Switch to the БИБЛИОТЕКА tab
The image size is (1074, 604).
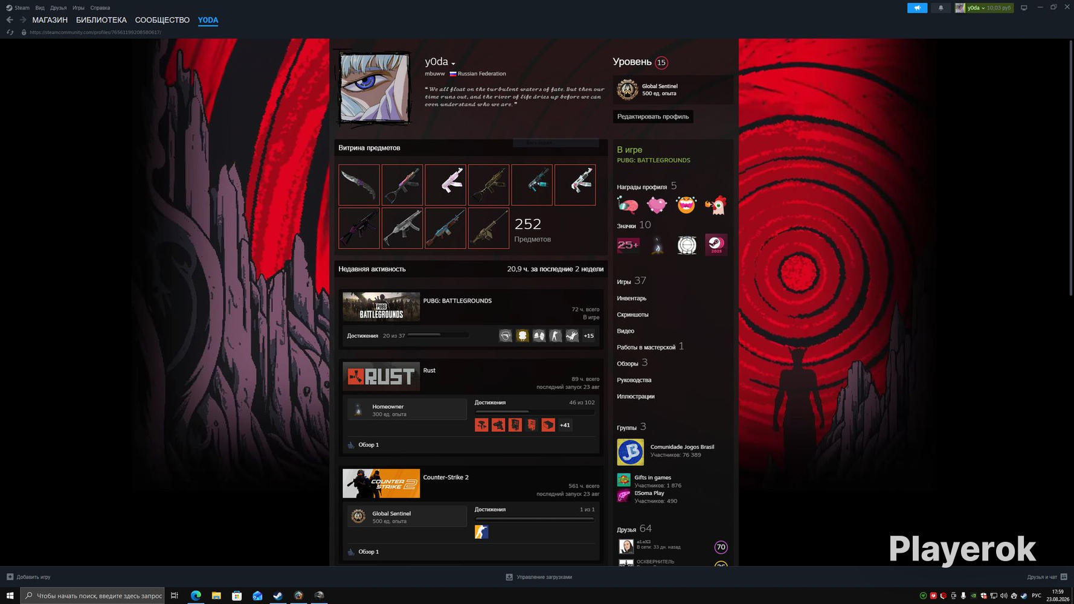(x=101, y=20)
